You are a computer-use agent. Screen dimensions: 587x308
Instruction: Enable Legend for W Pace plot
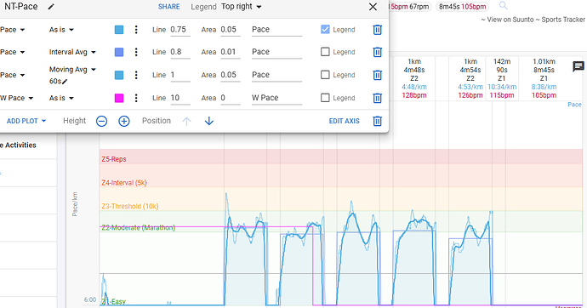click(x=325, y=98)
